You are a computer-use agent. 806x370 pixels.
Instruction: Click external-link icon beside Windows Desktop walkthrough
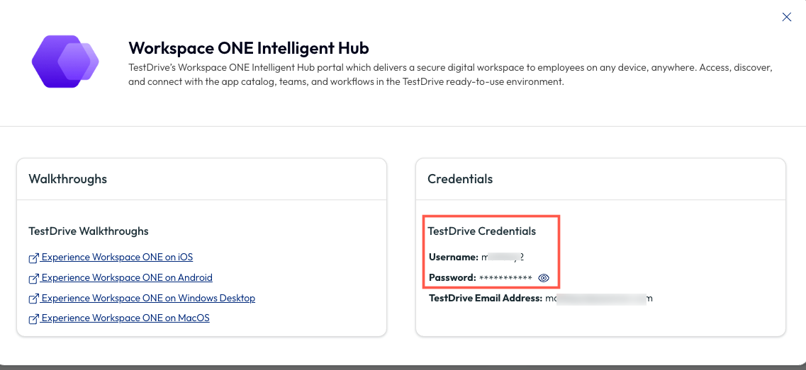pyautogui.click(x=33, y=299)
